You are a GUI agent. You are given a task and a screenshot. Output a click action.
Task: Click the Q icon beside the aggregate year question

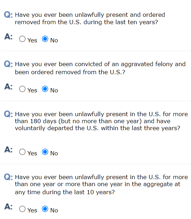click(x=8, y=177)
